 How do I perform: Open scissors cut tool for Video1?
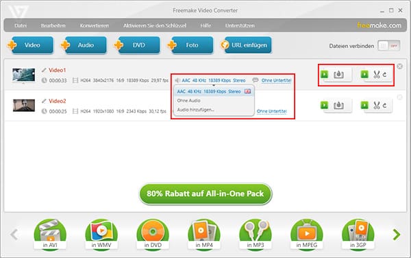(x=377, y=75)
